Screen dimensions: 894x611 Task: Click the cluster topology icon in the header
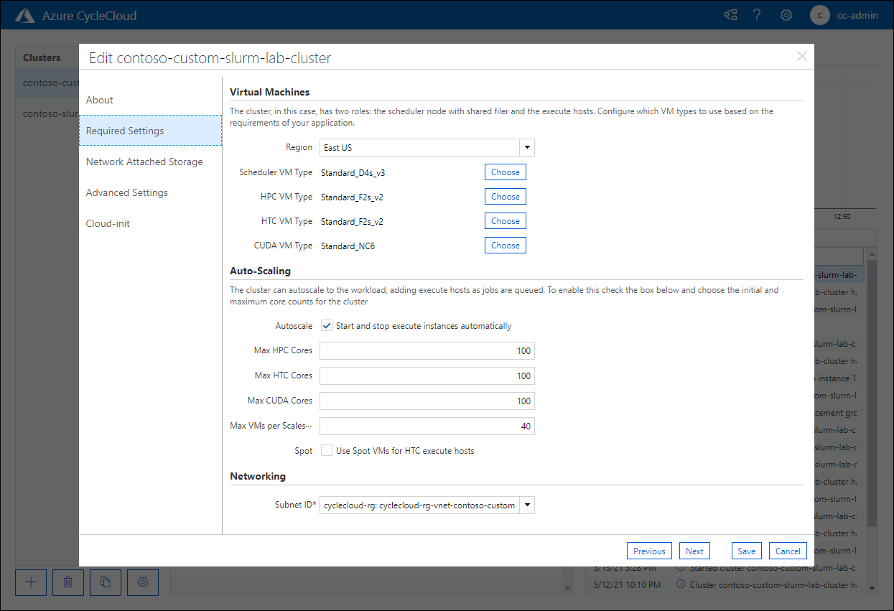730,15
